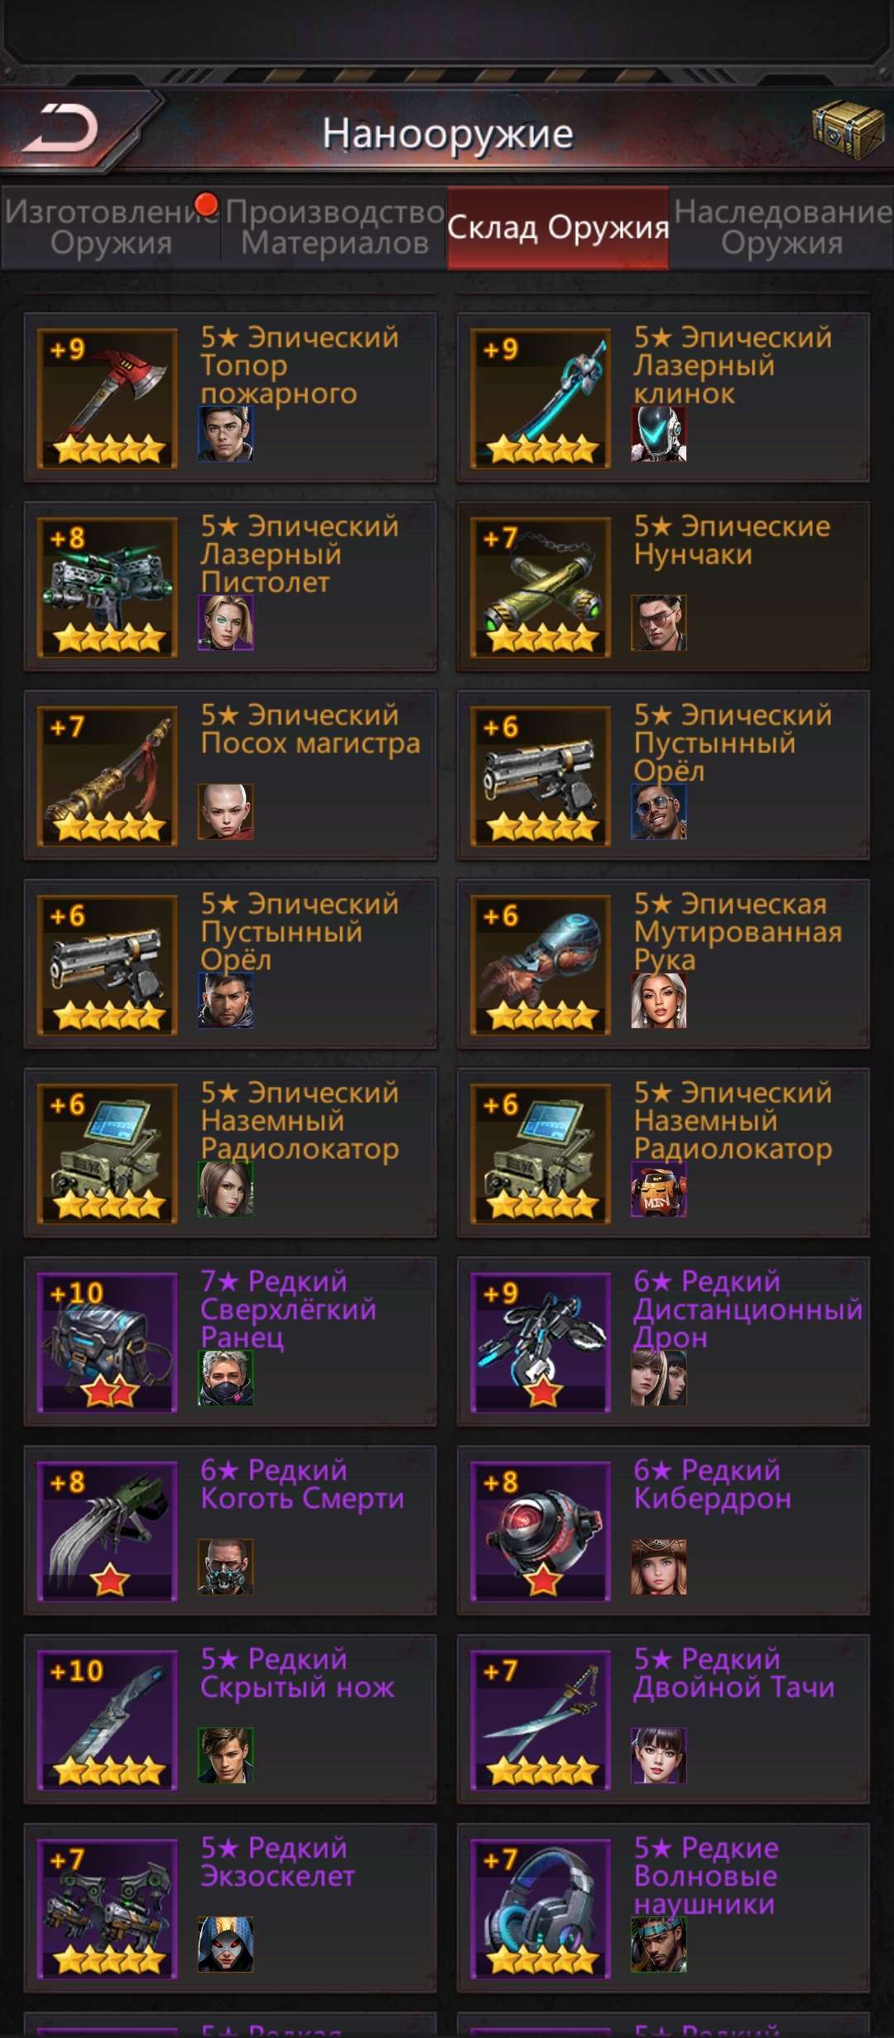This screenshot has height=2038, width=894.
Task: Select the Склад Оружия tab
Action: pos(558,228)
